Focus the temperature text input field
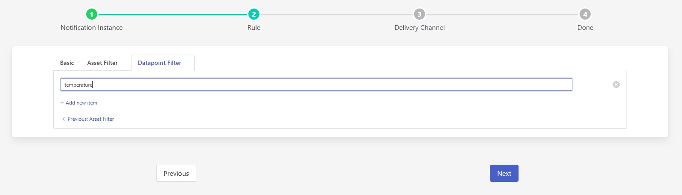This screenshot has height=195, width=682. 316,84
